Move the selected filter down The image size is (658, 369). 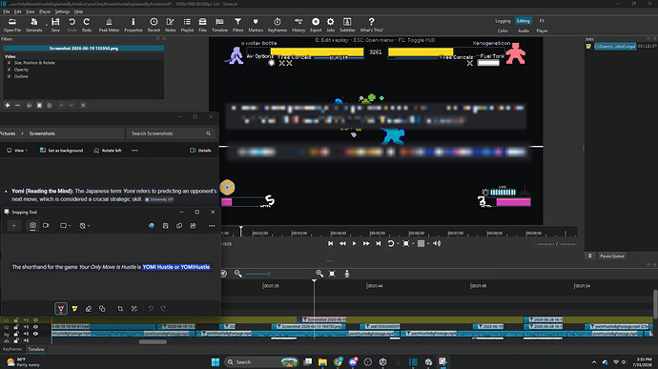point(72,106)
